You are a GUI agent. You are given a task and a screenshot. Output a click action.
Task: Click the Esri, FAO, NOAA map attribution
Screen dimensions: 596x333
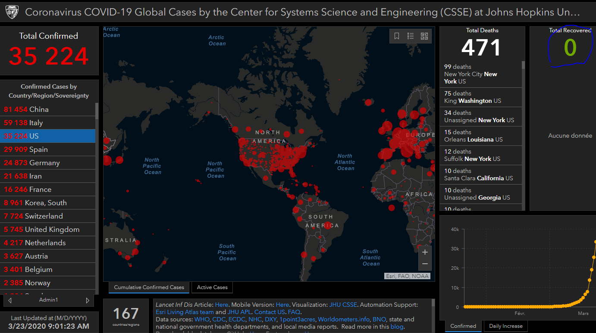tap(407, 276)
